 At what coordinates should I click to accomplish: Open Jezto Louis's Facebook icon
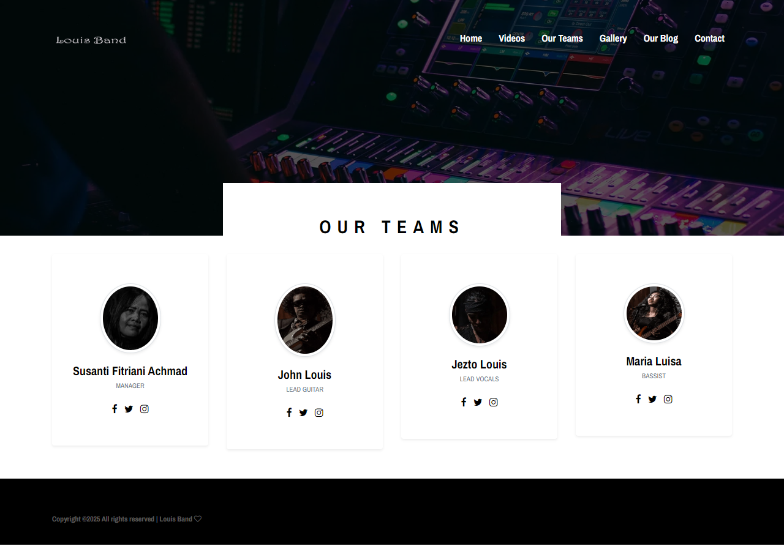click(464, 402)
